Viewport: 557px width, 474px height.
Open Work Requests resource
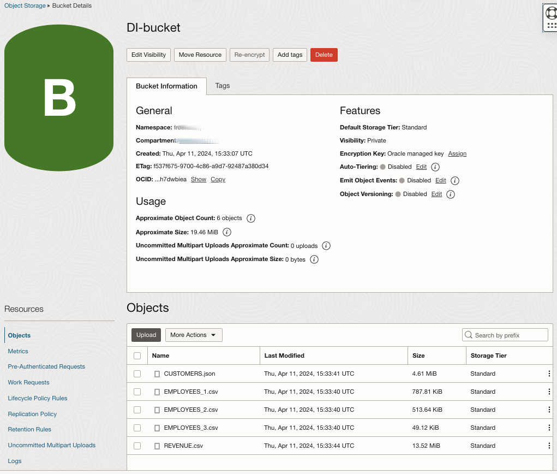[x=28, y=382]
